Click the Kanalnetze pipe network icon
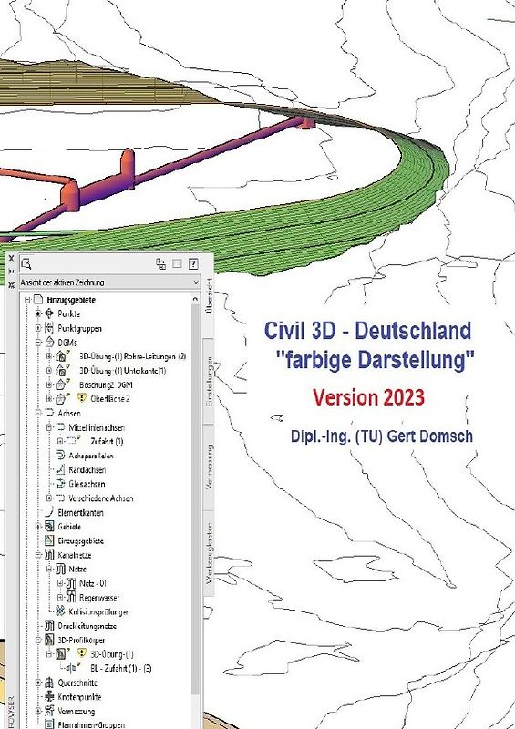 [x=49, y=555]
